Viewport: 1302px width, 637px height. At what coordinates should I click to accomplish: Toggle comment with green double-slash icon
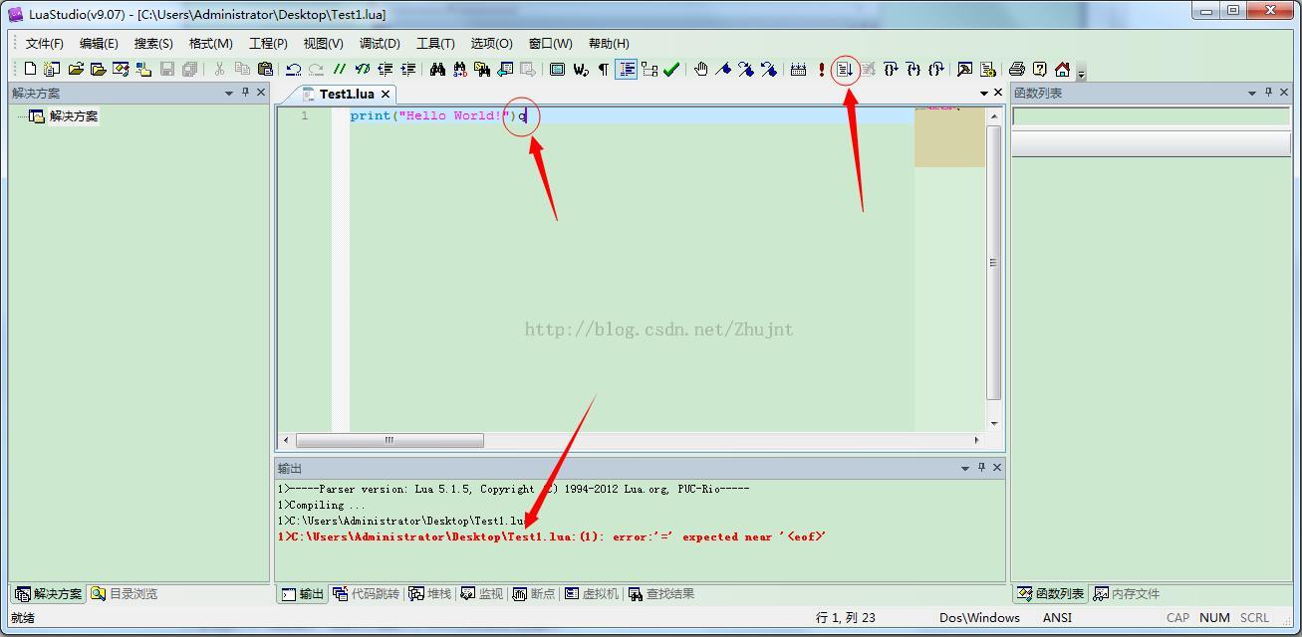tap(340, 69)
